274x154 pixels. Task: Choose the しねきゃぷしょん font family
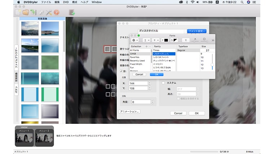[164, 54]
